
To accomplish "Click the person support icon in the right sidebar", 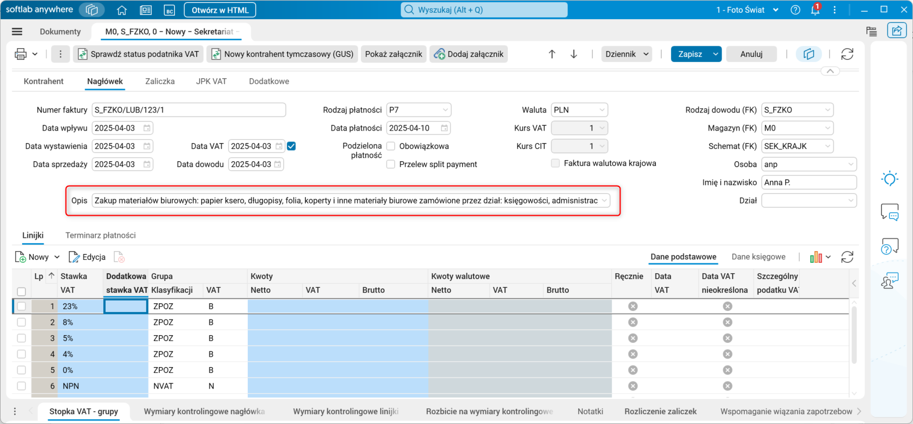I will (x=890, y=281).
